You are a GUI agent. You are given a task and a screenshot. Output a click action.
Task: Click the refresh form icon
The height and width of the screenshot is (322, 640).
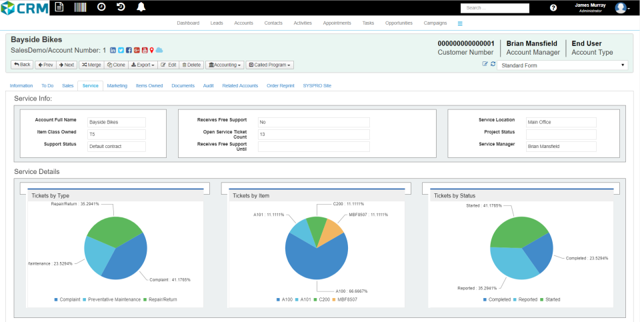(x=493, y=64)
